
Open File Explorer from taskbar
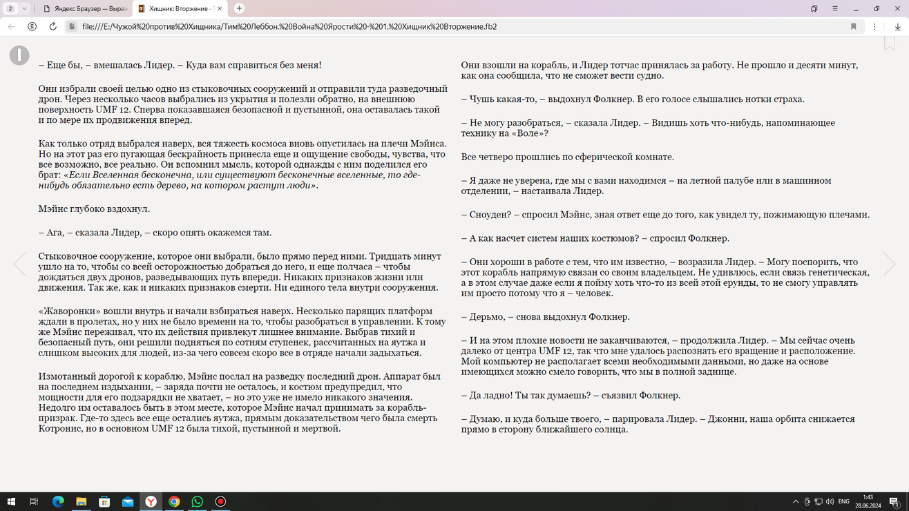[81, 501]
